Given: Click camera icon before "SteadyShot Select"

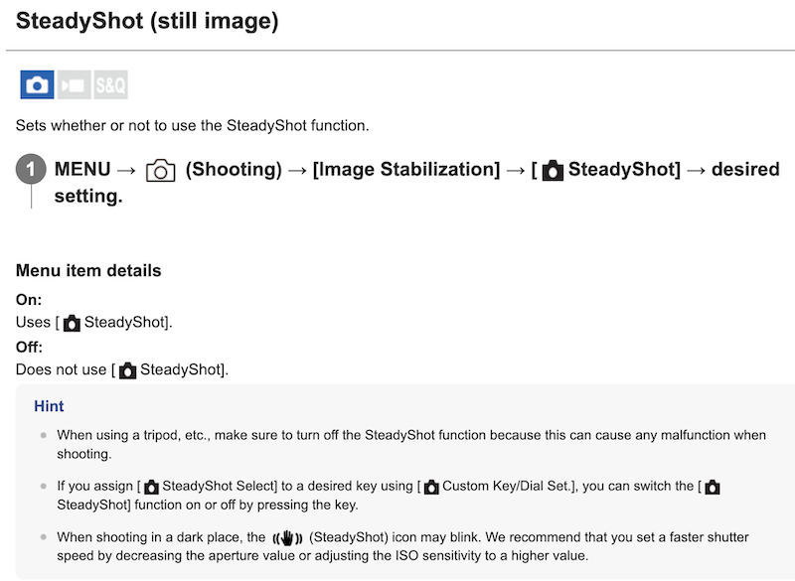Looking at the screenshot, I should click(151, 488).
